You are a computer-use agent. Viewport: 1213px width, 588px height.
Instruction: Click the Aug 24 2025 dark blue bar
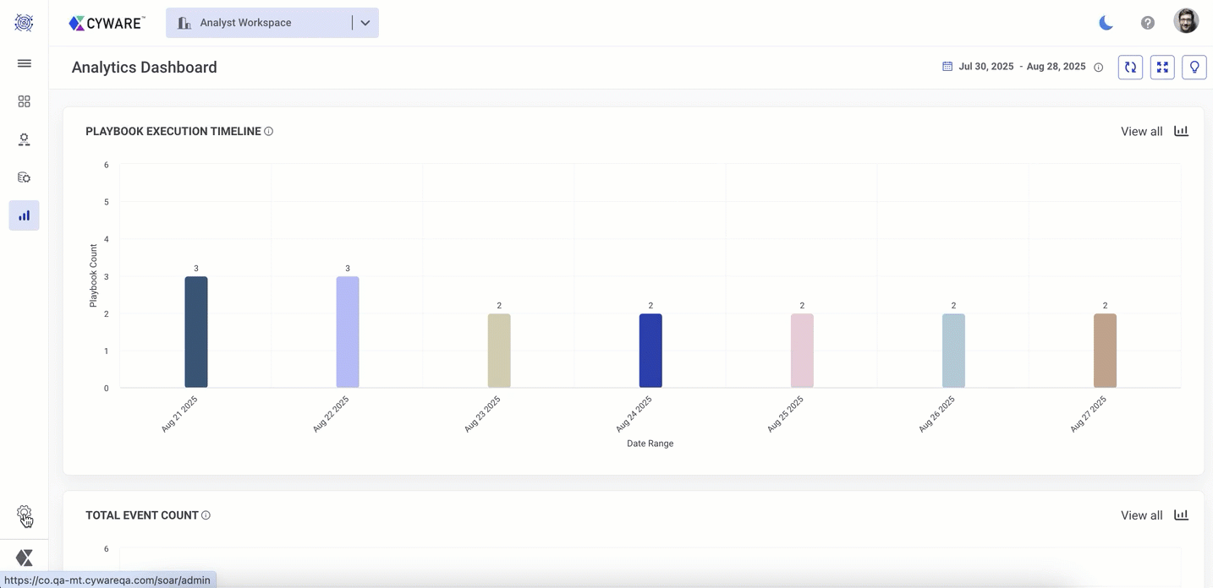click(x=650, y=351)
